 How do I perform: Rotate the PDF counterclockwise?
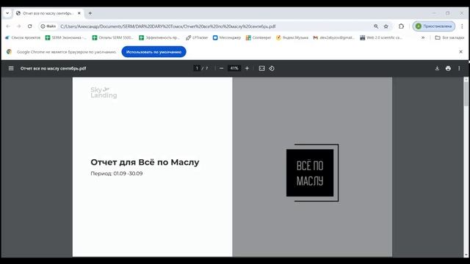272,68
